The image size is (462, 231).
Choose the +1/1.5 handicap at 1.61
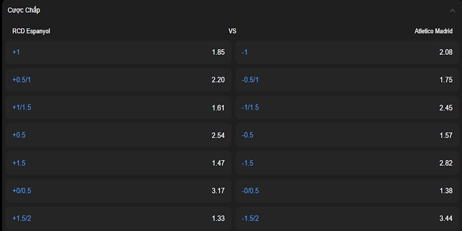(118, 107)
